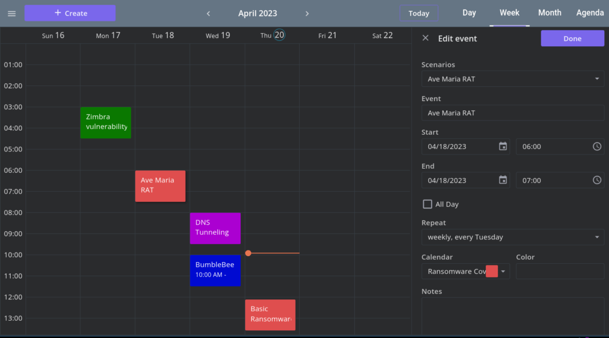609x338 pixels.
Task: Switch to Day view
Action: pos(469,13)
